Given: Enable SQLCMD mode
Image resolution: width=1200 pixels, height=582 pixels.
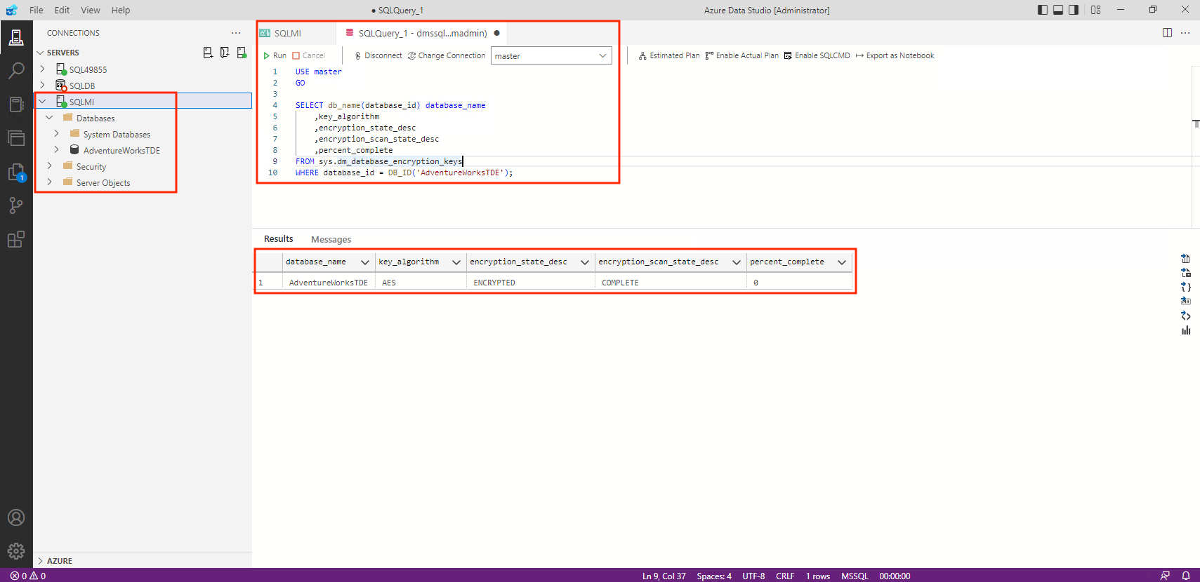Looking at the screenshot, I should (x=817, y=55).
